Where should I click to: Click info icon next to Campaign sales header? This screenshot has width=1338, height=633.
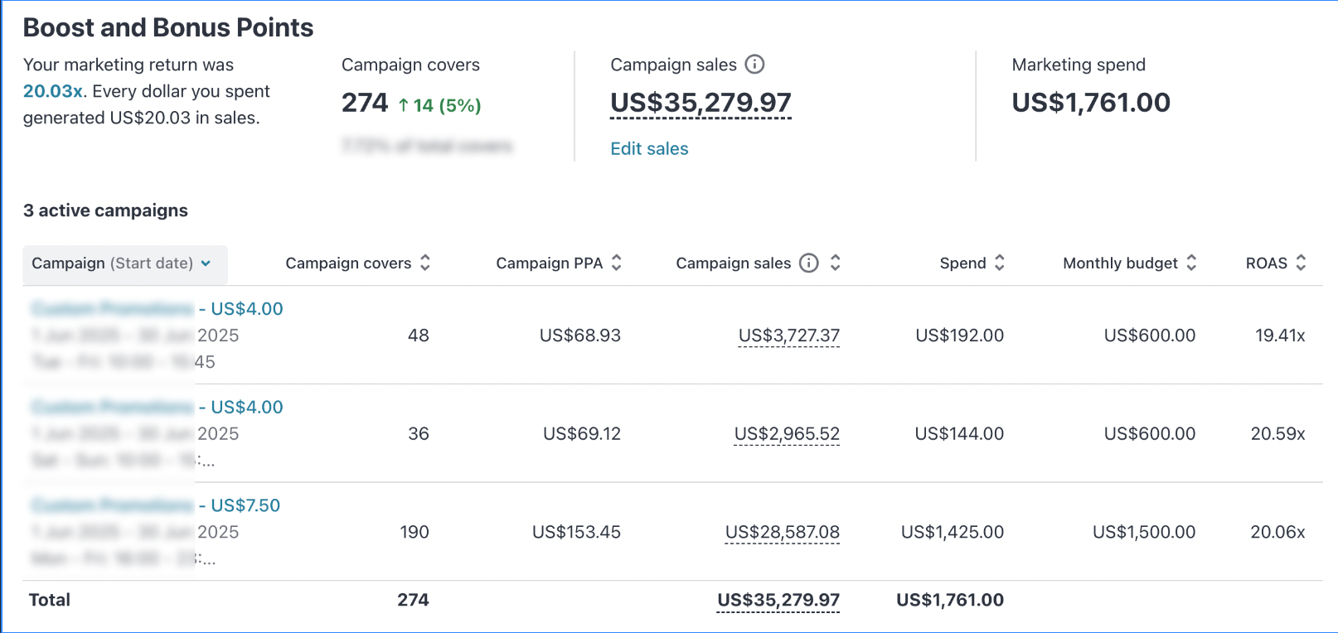click(x=754, y=64)
